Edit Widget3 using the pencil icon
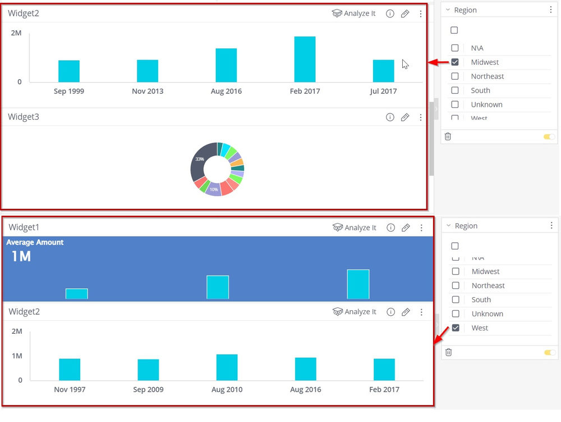The width and height of the screenshot is (561, 422). tap(406, 117)
